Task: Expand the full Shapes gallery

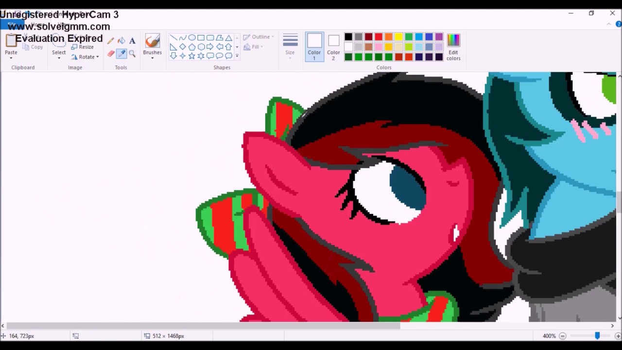Action: 237,55
